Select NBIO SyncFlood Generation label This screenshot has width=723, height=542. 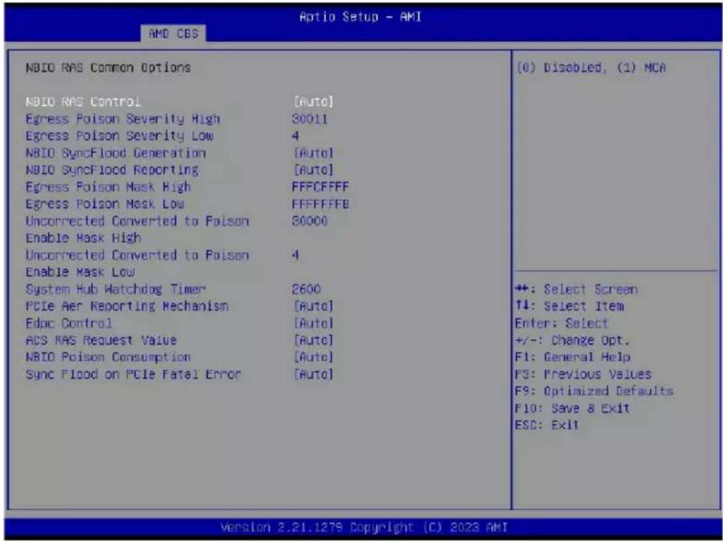[x=115, y=152]
